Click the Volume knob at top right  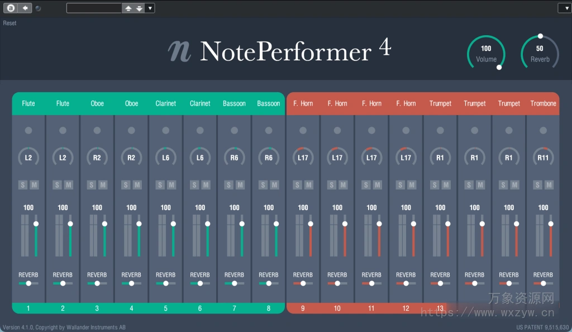tap(485, 52)
